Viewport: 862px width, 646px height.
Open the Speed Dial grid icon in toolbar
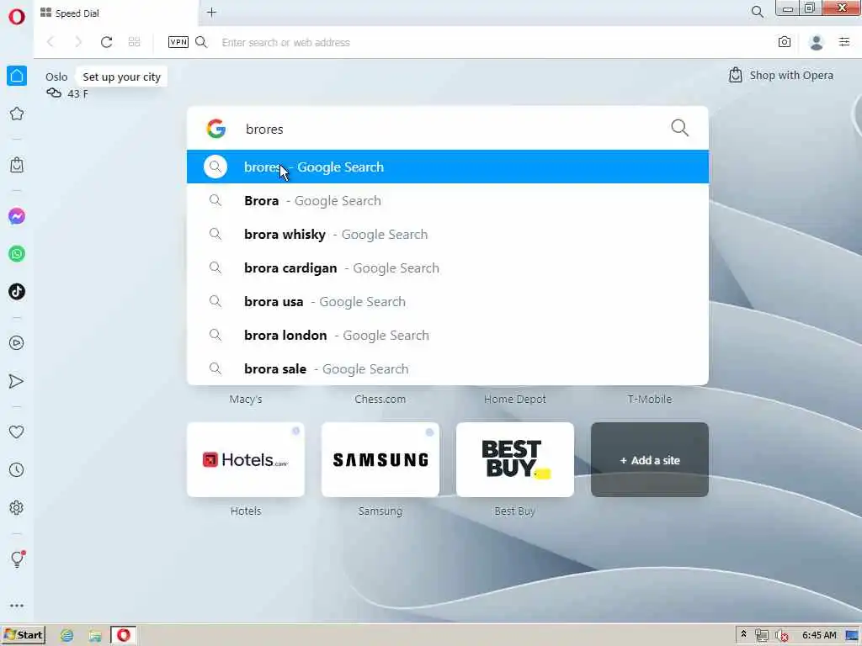(134, 42)
